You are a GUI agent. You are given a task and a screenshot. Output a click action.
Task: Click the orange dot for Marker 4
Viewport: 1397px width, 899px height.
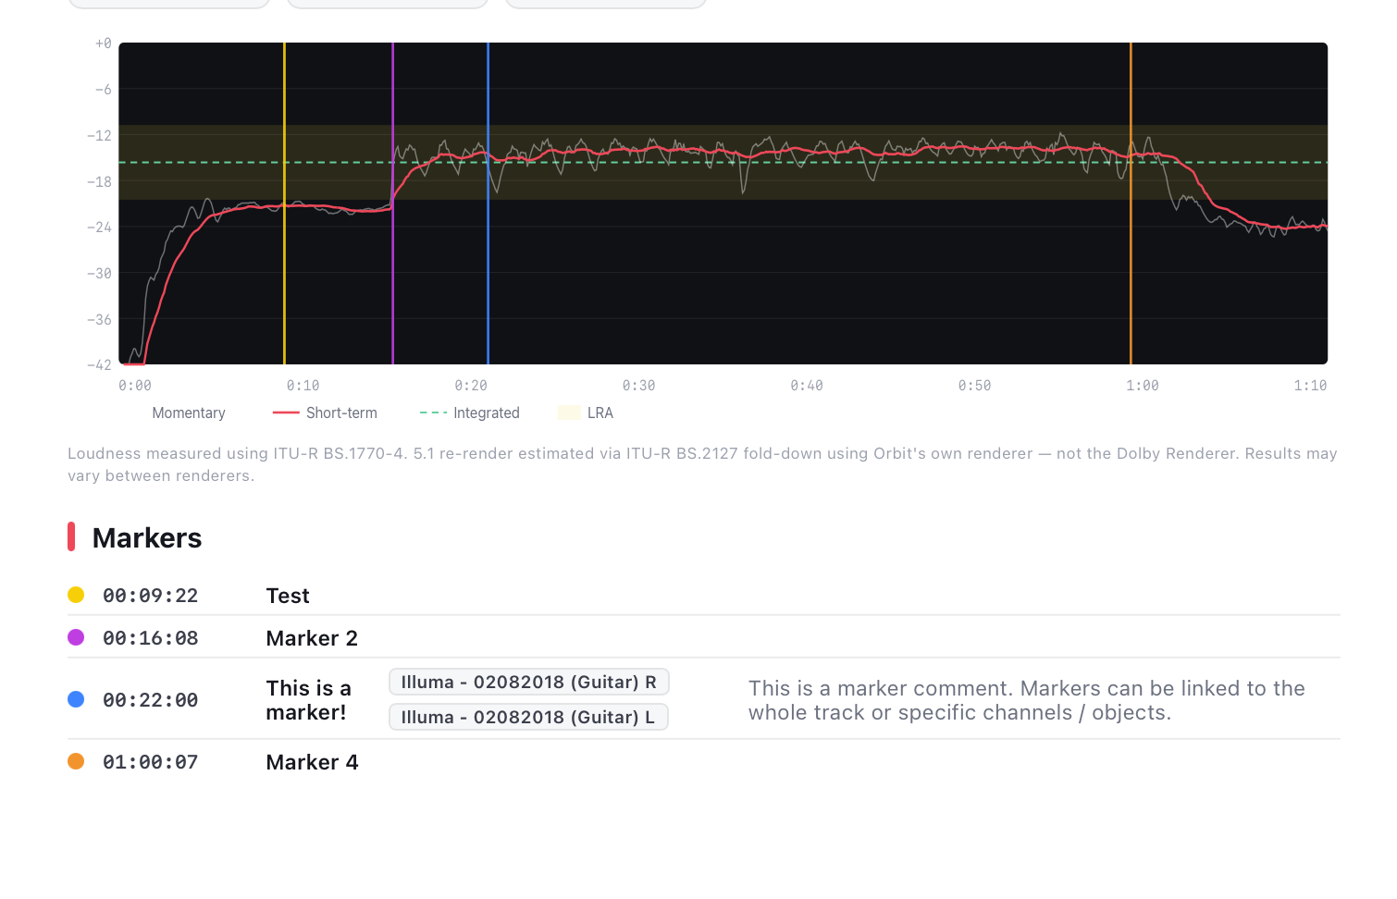pyautogui.click(x=76, y=761)
